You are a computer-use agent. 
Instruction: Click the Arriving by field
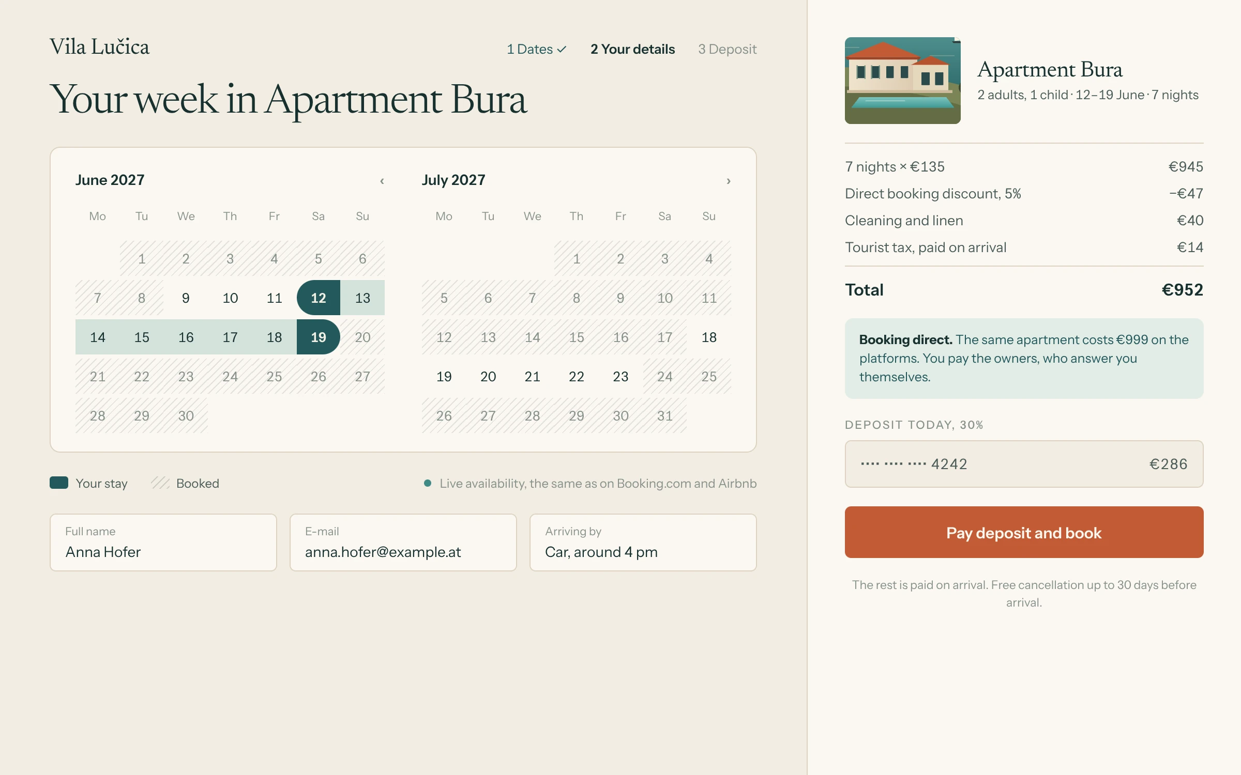tap(643, 542)
